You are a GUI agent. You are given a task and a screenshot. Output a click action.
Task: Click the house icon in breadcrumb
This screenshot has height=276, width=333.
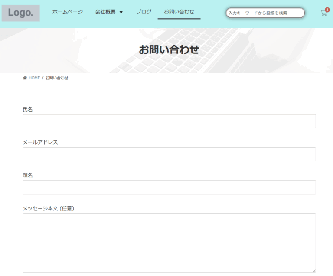25,78
